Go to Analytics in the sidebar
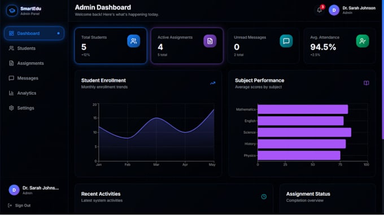Image resolution: width=384 pixels, height=215 pixels. 34,93
